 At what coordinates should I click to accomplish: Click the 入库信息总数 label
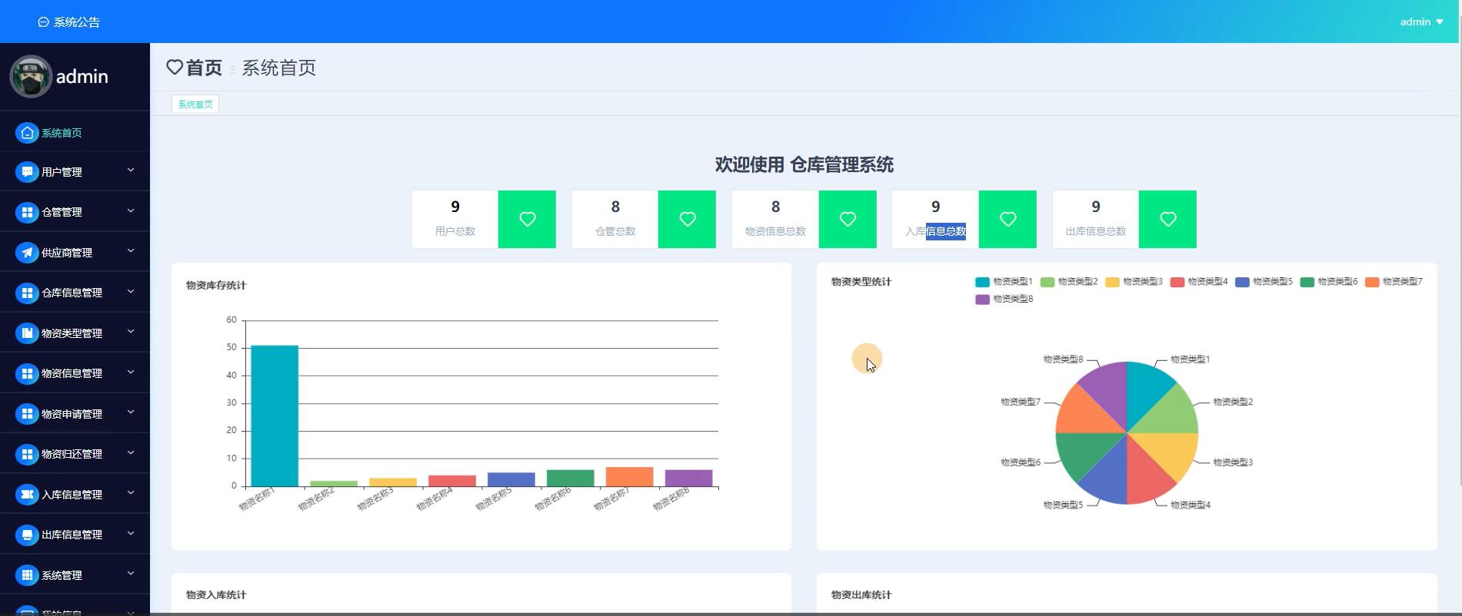click(935, 231)
